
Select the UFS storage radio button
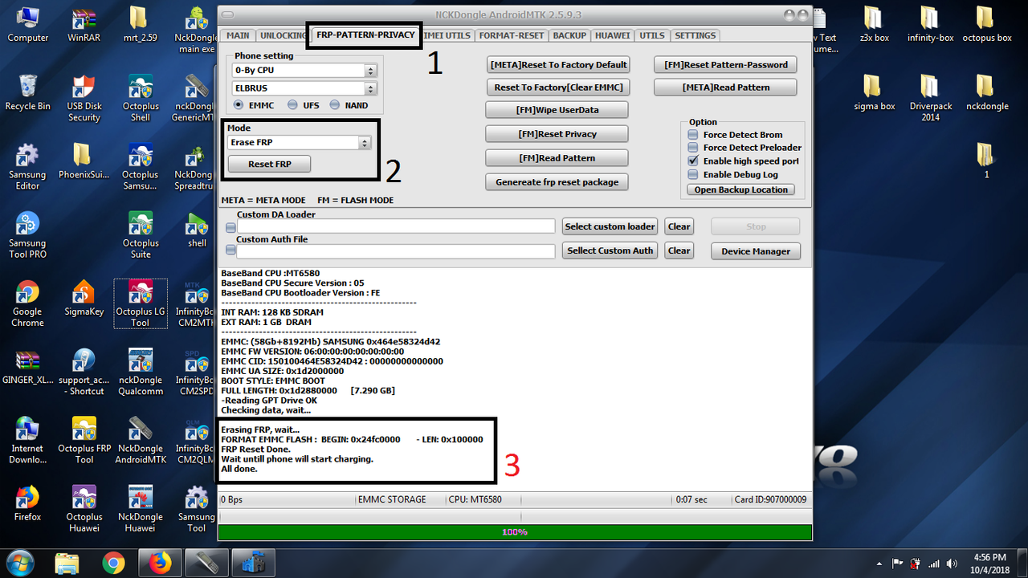click(292, 105)
